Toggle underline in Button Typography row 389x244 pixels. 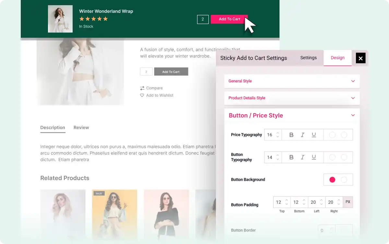[314, 157]
